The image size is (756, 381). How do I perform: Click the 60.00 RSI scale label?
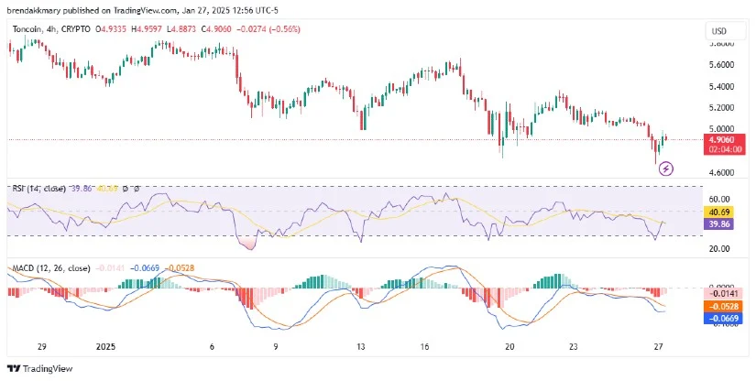tap(718, 199)
